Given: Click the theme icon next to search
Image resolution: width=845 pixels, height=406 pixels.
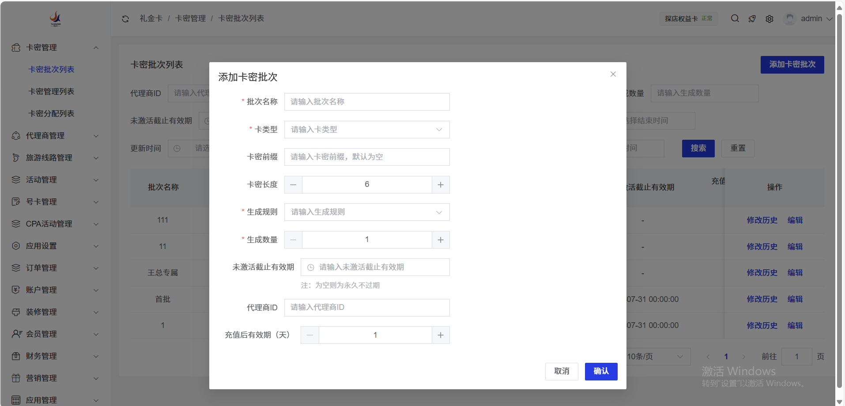Looking at the screenshot, I should tap(752, 19).
